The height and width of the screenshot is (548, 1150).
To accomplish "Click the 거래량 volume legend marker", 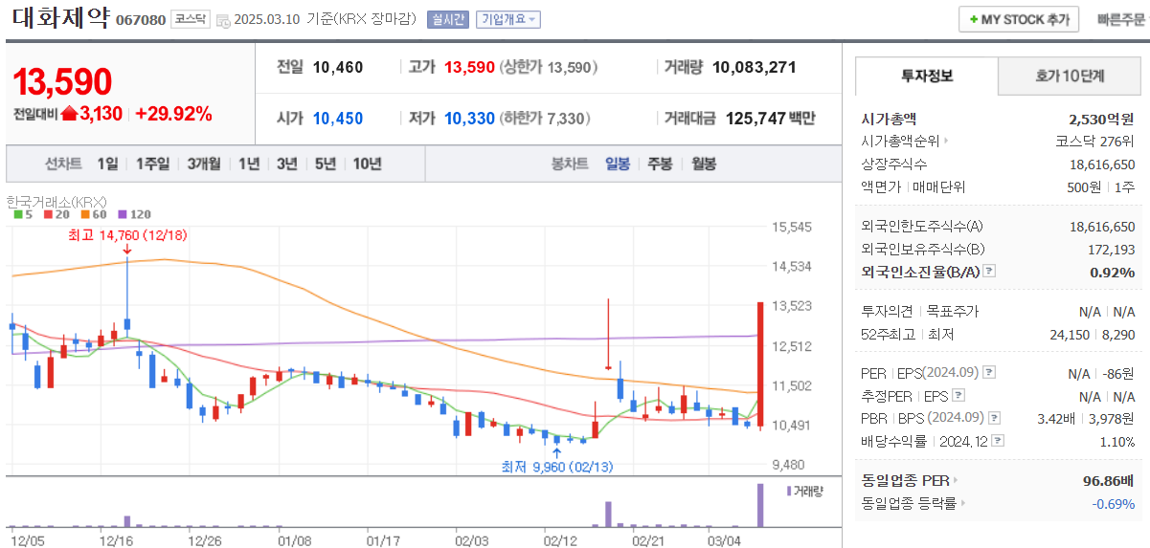I will coord(789,491).
